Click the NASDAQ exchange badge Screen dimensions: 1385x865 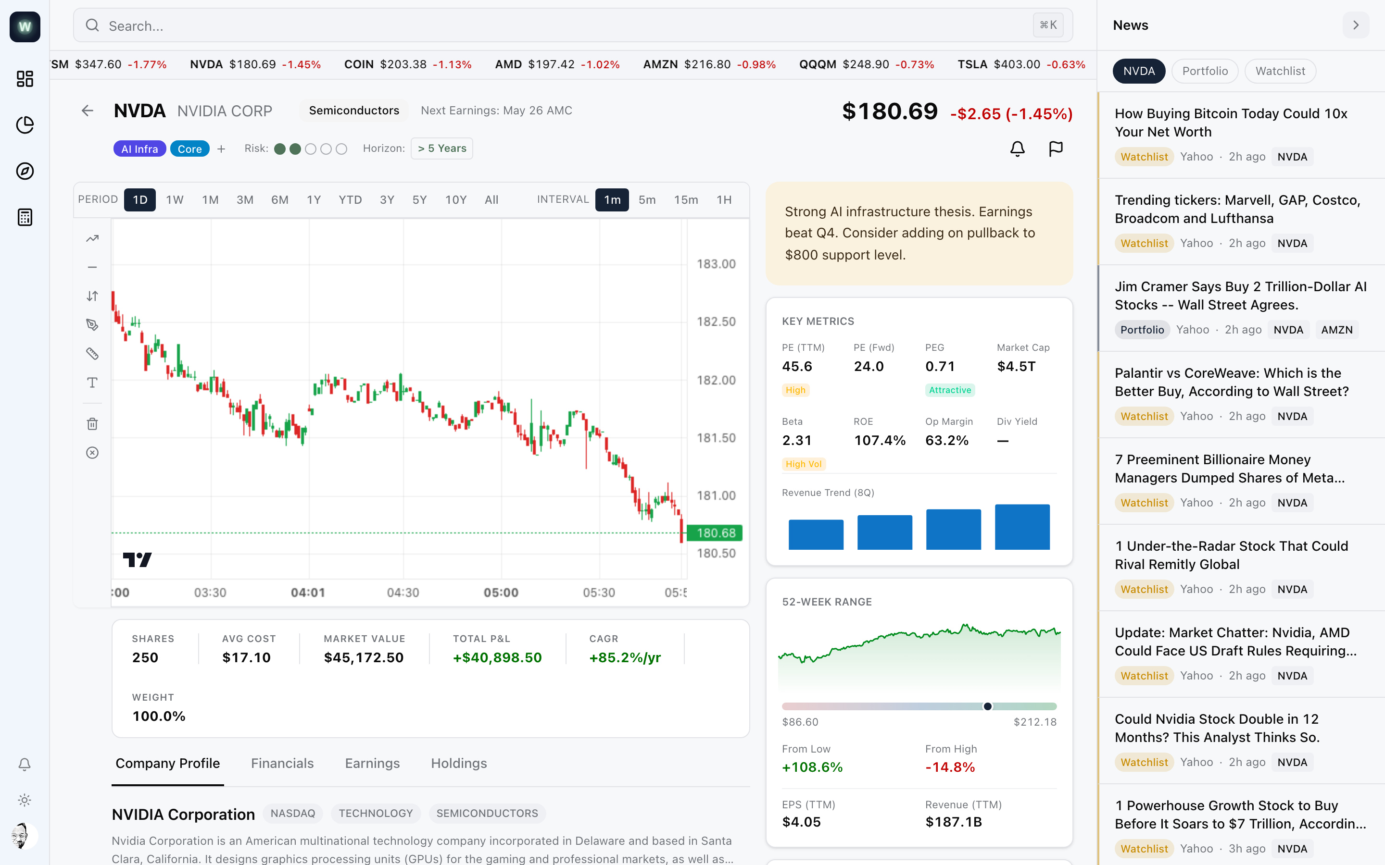coord(292,813)
